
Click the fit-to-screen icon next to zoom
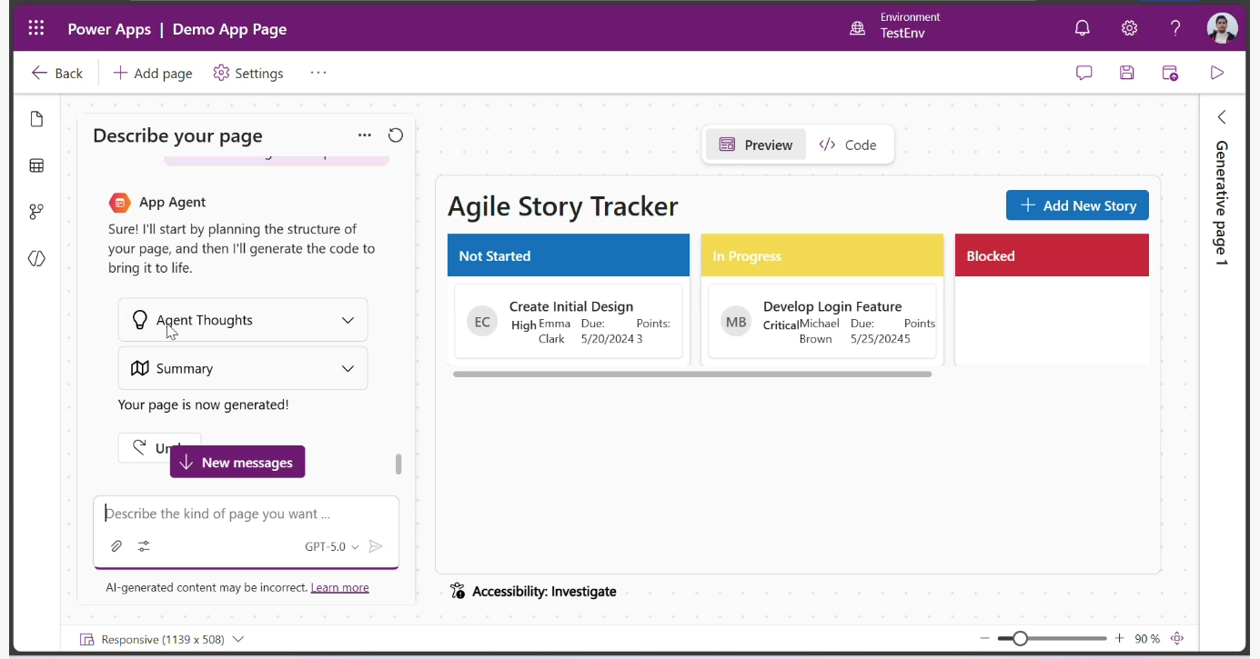point(1177,639)
